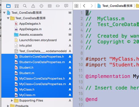Open the Find navigator magnifier

(25, 6)
